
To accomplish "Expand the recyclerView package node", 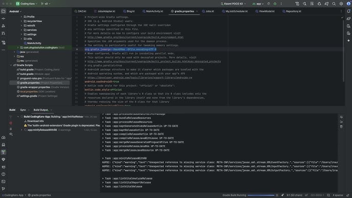I will pyautogui.click(x=22, y=21).
